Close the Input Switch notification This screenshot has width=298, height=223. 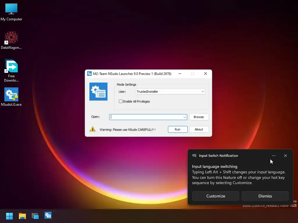(x=285, y=156)
